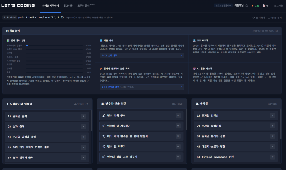This screenshot has height=170, width=286.
Task: Switch to the 알고리즘 tab
Action: (68, 6)
